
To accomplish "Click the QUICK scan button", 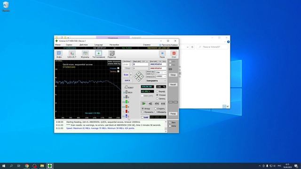I will point(127,81).
